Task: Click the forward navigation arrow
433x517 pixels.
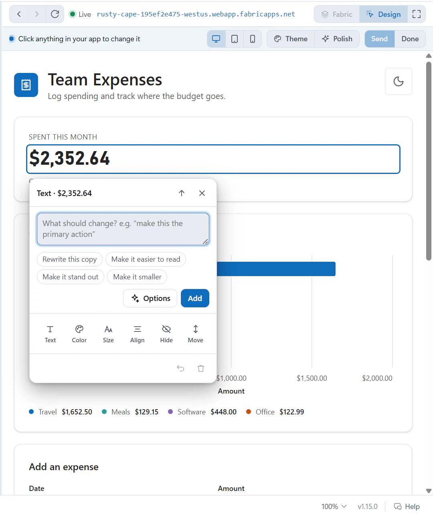Action: [x=37, y=14]
